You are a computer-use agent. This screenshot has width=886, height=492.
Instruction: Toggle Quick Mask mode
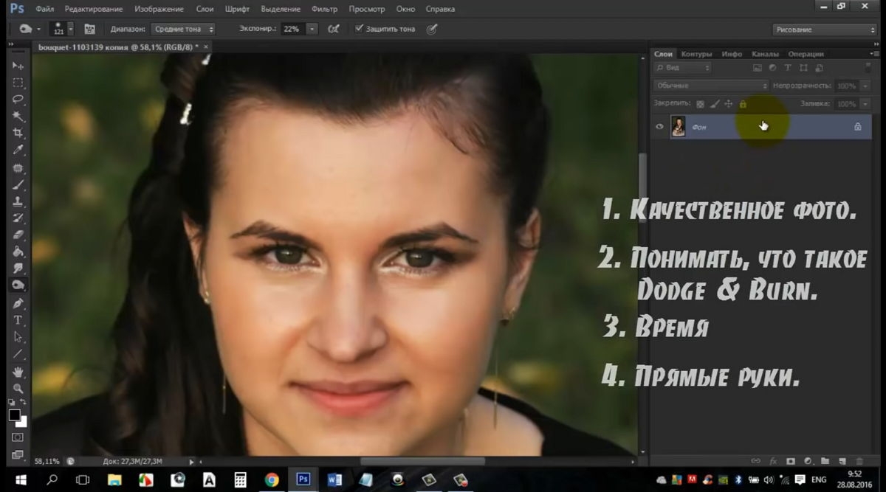[x=18, y=437]
